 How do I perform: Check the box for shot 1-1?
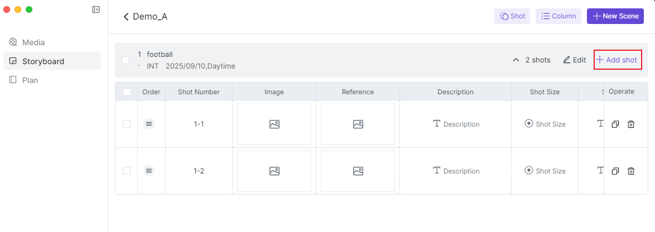[127, 124]
